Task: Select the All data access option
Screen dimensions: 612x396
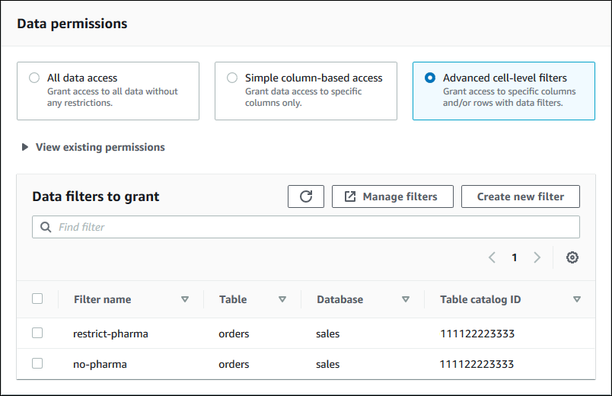Action: 34,78
